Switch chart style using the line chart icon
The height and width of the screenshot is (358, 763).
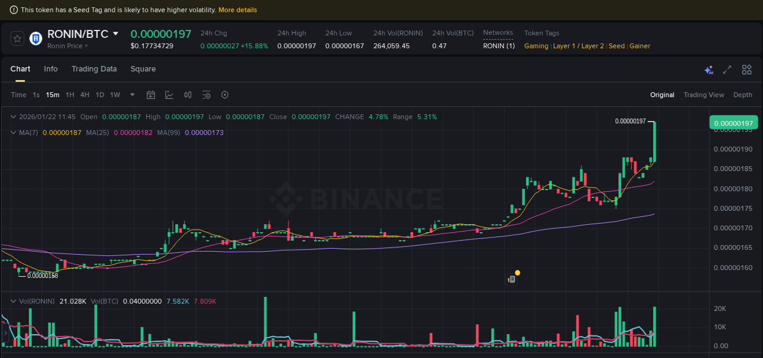tap(169, 95)
